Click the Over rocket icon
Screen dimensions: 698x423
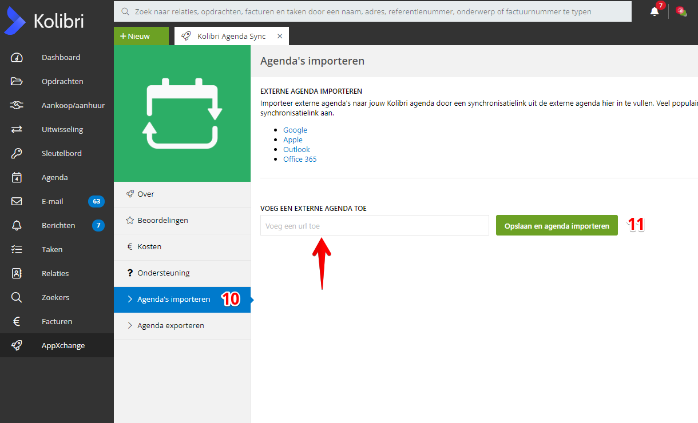pos(130,194)
